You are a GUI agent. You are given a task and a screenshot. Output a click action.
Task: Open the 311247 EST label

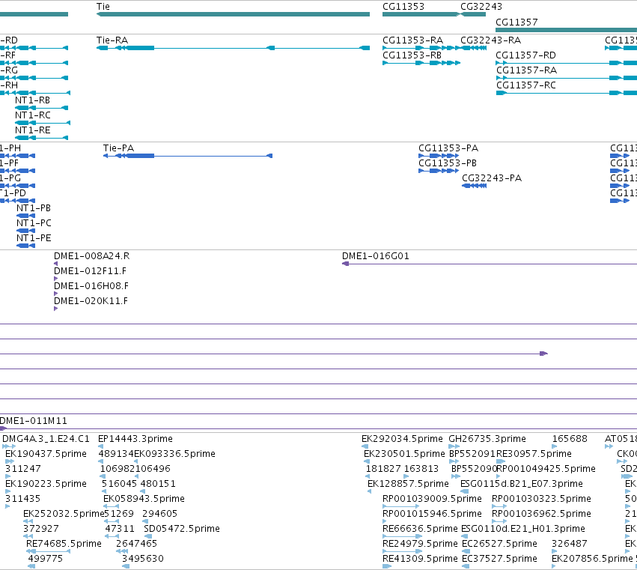[23, 469]
